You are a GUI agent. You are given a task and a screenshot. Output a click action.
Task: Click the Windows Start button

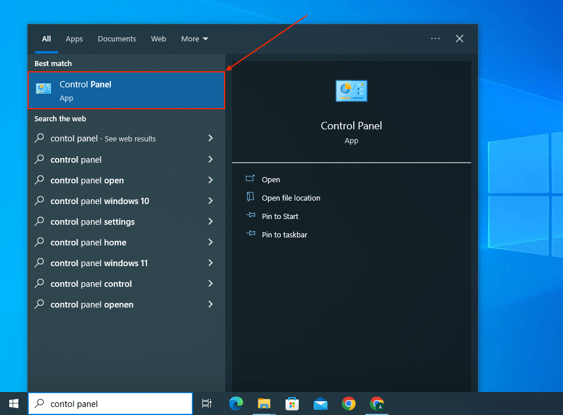(14, 404)
